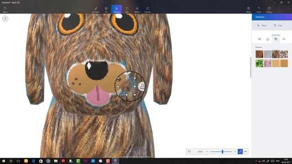Click the zoom slider track

(x=221, y=152)
